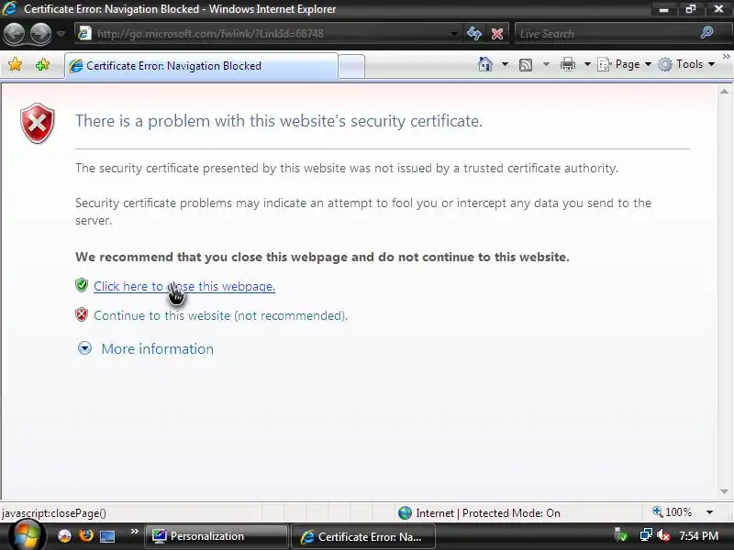Click the page icon in address bar
This screenshot has width=734, height=550.
(x=84, y=33)
